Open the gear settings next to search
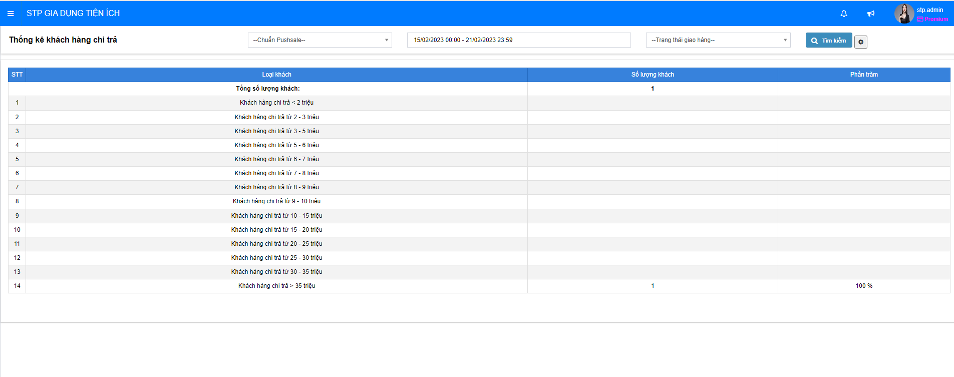Viewport: 954px width, 377px height. point(861,42)
